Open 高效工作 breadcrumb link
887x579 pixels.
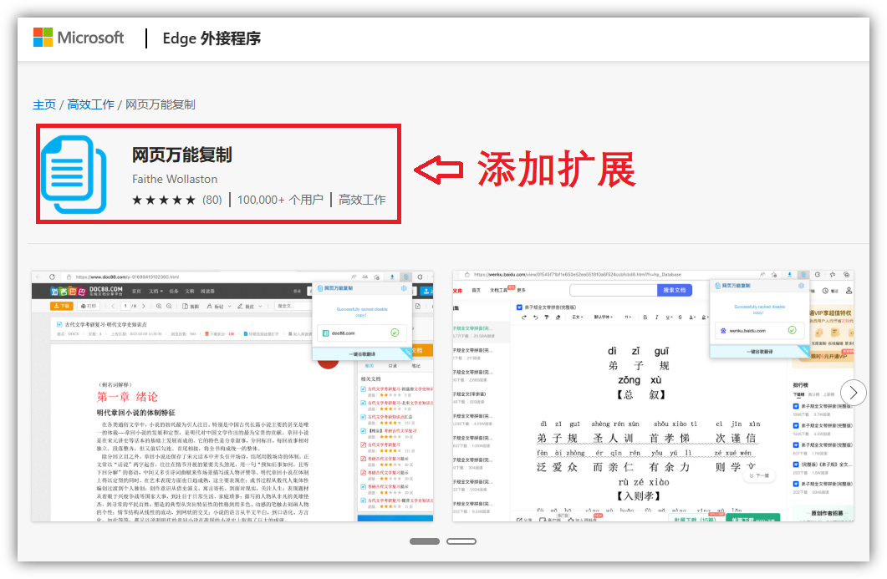pos(90,104)
